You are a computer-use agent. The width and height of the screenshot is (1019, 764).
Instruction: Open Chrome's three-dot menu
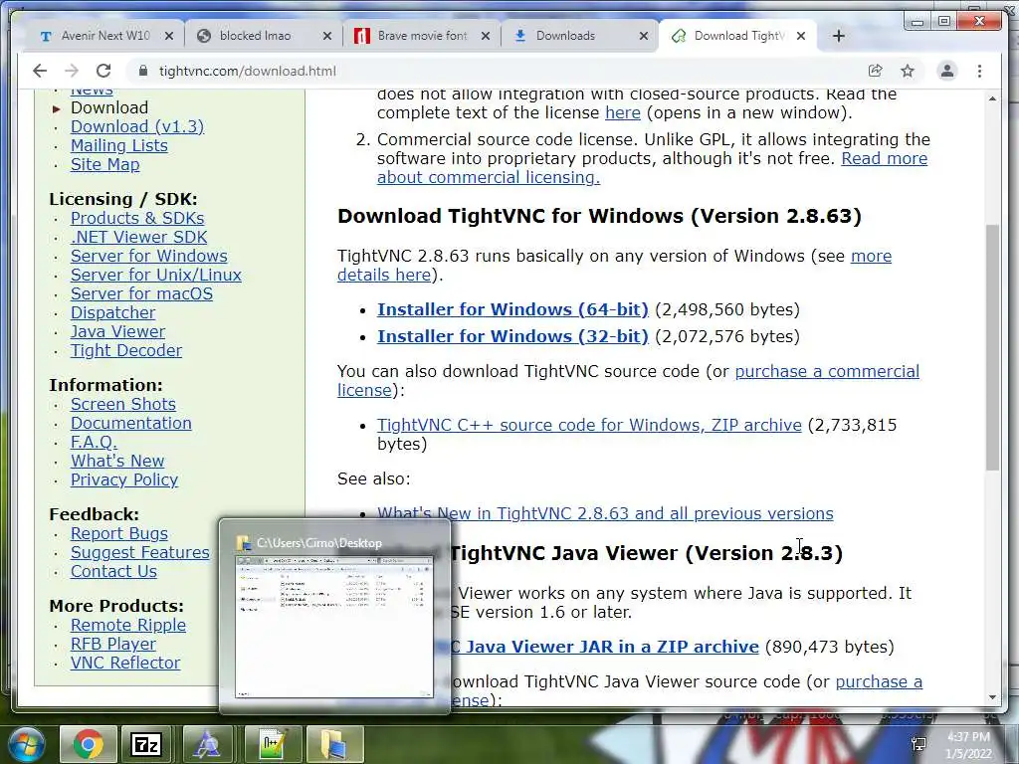(x=979, y=71)
